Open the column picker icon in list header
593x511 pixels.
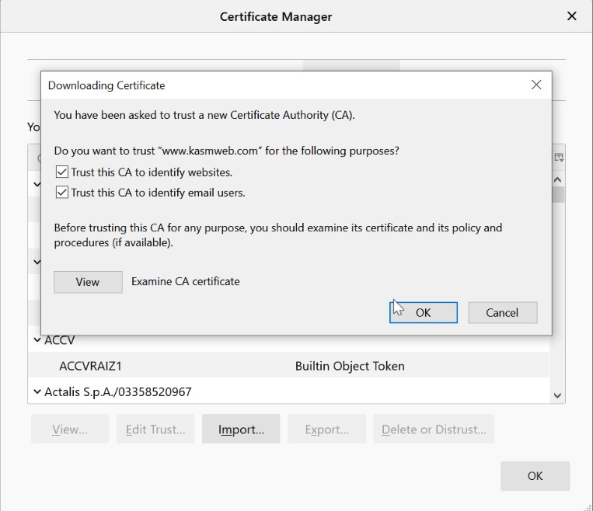point(558,158)
